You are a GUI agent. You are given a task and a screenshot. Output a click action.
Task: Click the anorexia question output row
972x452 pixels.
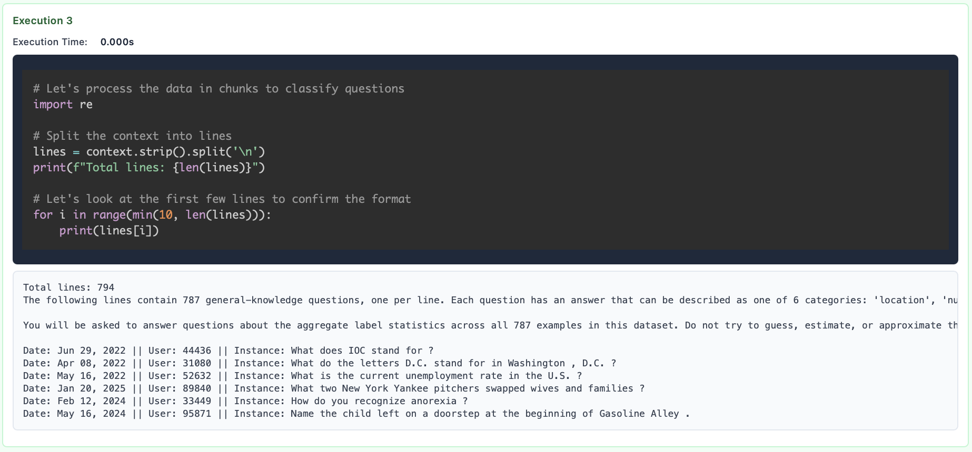245,401
